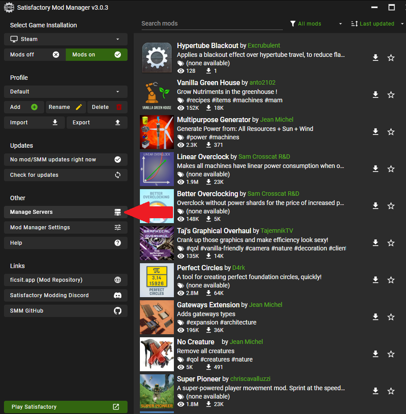Image resolution: width=406 pixels, height=414 pixels.
Task: Select the Perfect Circles mod title
Action: tap(200, 268)
